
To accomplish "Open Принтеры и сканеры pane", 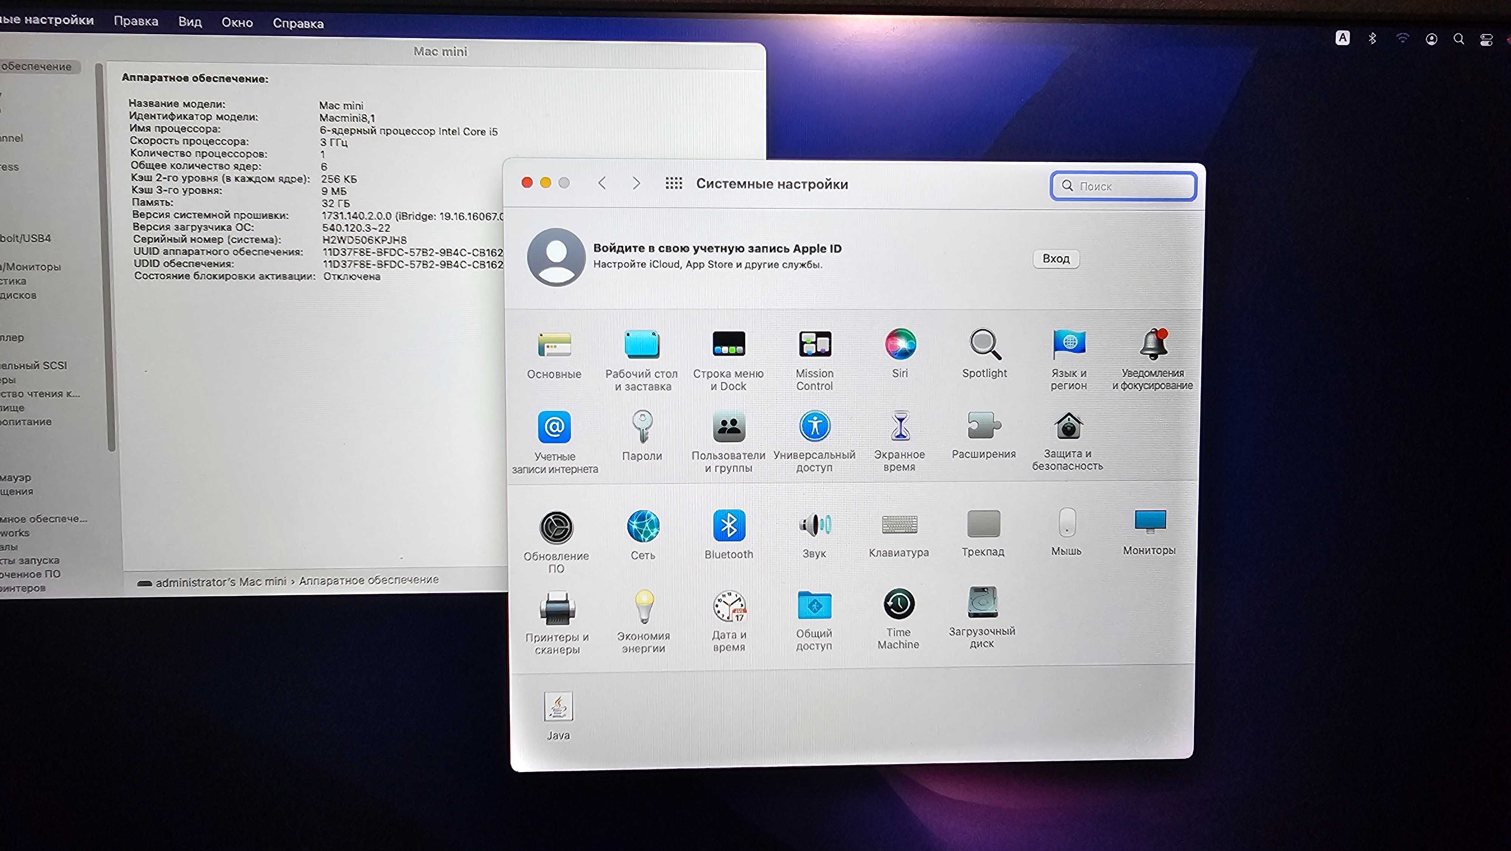I will (x=557, y=623).
